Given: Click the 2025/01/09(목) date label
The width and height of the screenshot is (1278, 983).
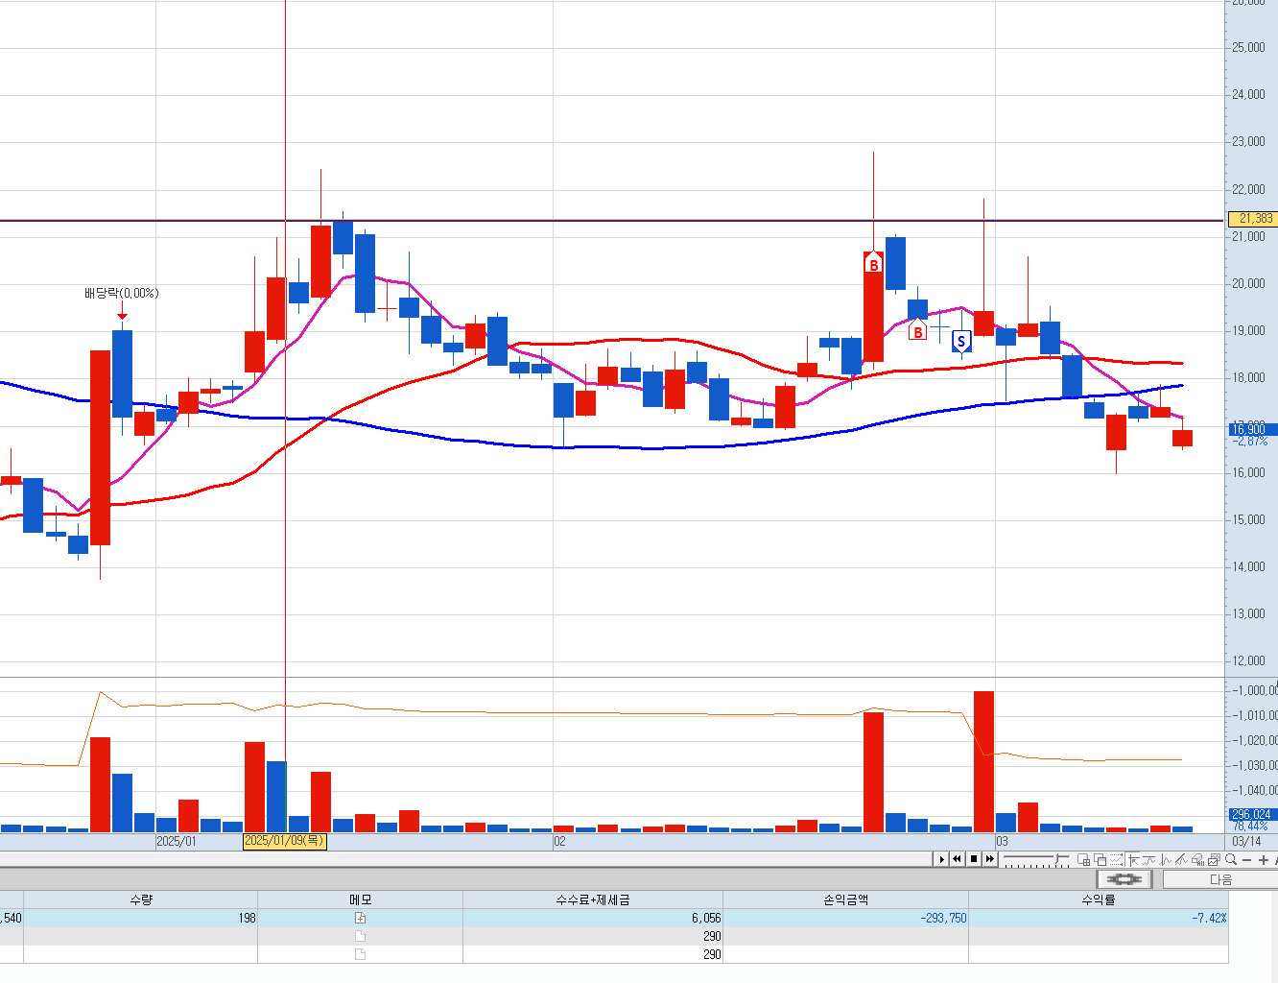Looking at the screenshot, I should [x=285, y=841].
